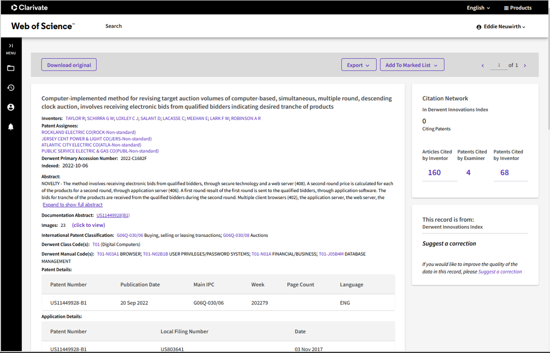Open the English language dropdown
Screen dimensions: 550x353
[x=478, y=8]
